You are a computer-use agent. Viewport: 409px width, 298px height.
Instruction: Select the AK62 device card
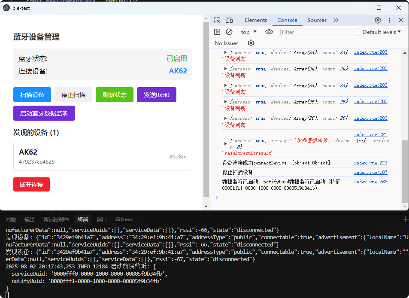(x=103, y=156)
